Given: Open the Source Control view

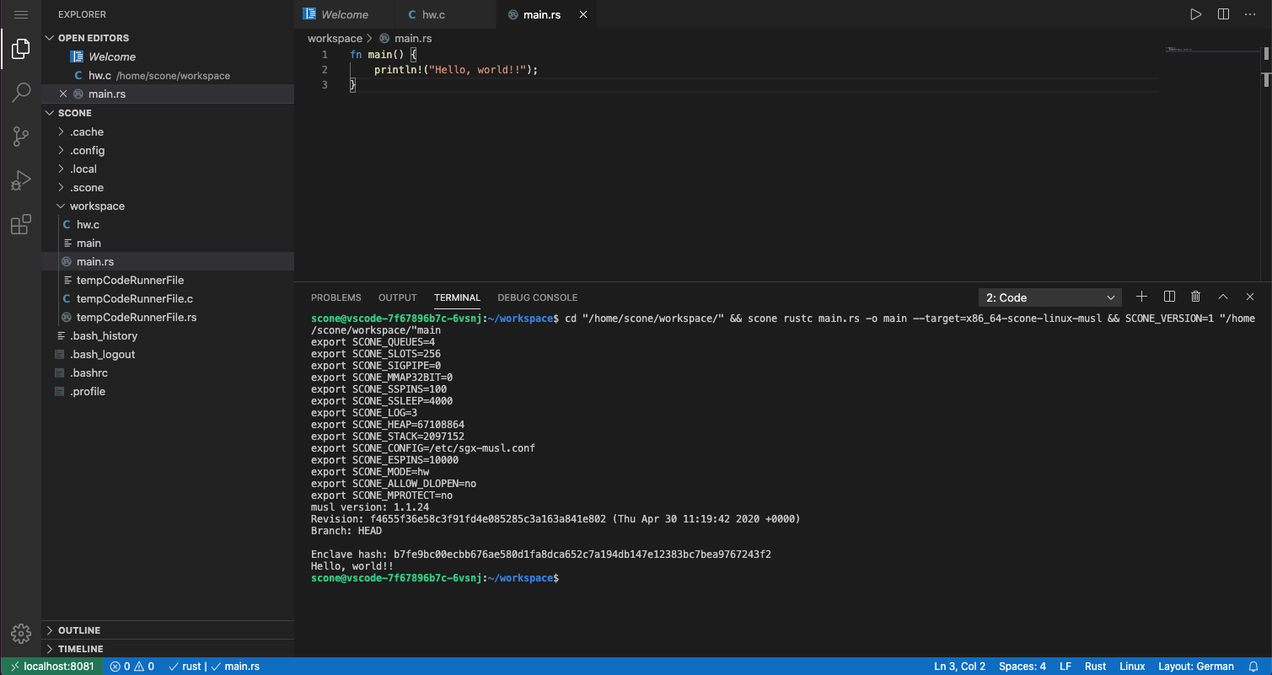Looking at the screenshot, I should (20, 136).
